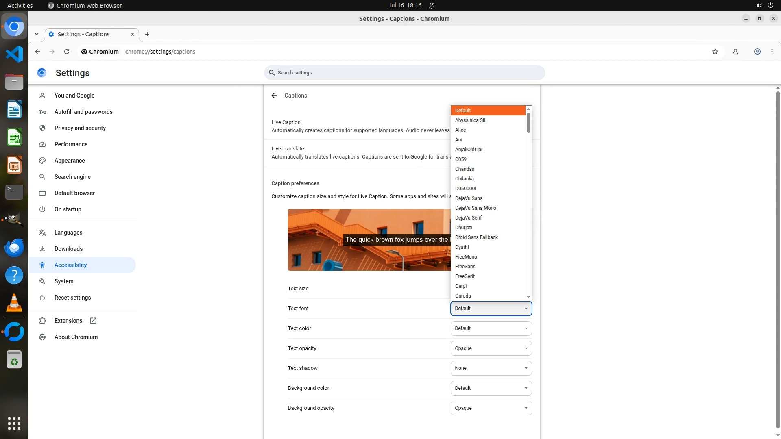The width and height of the screenshot is (781, 439).
Task: Click the Search settings field
Action: click(404, 73)
